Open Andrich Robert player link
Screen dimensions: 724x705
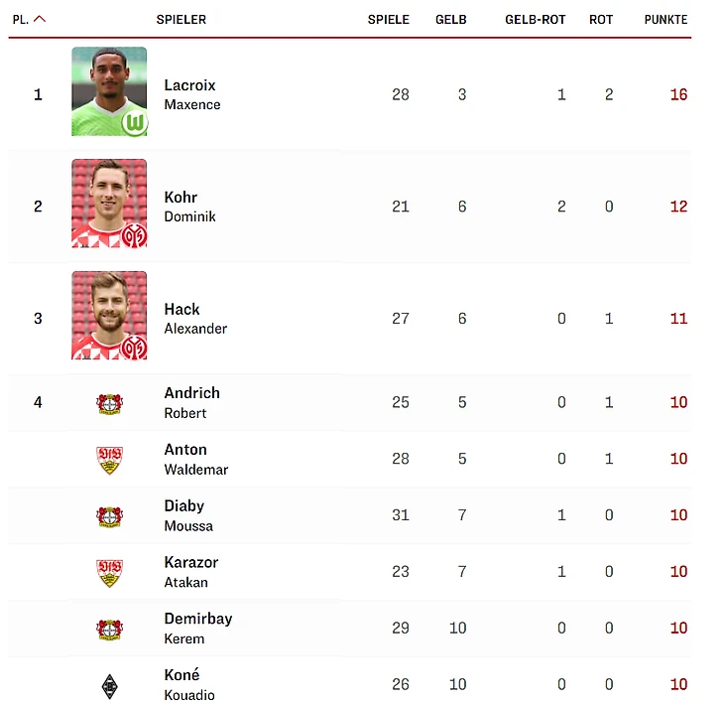[x=191, y=402]
